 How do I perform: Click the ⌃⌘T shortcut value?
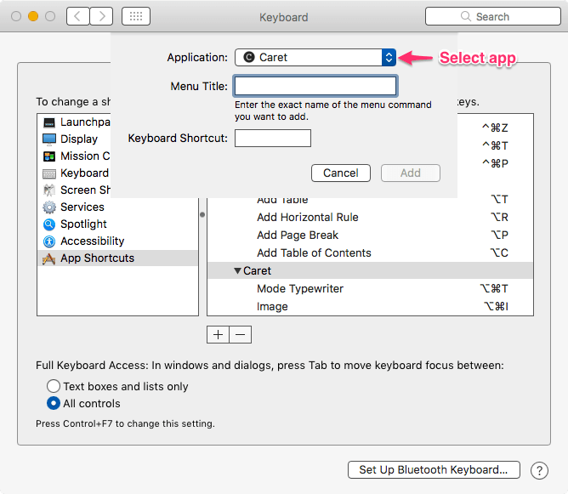(x=495, y=145)
